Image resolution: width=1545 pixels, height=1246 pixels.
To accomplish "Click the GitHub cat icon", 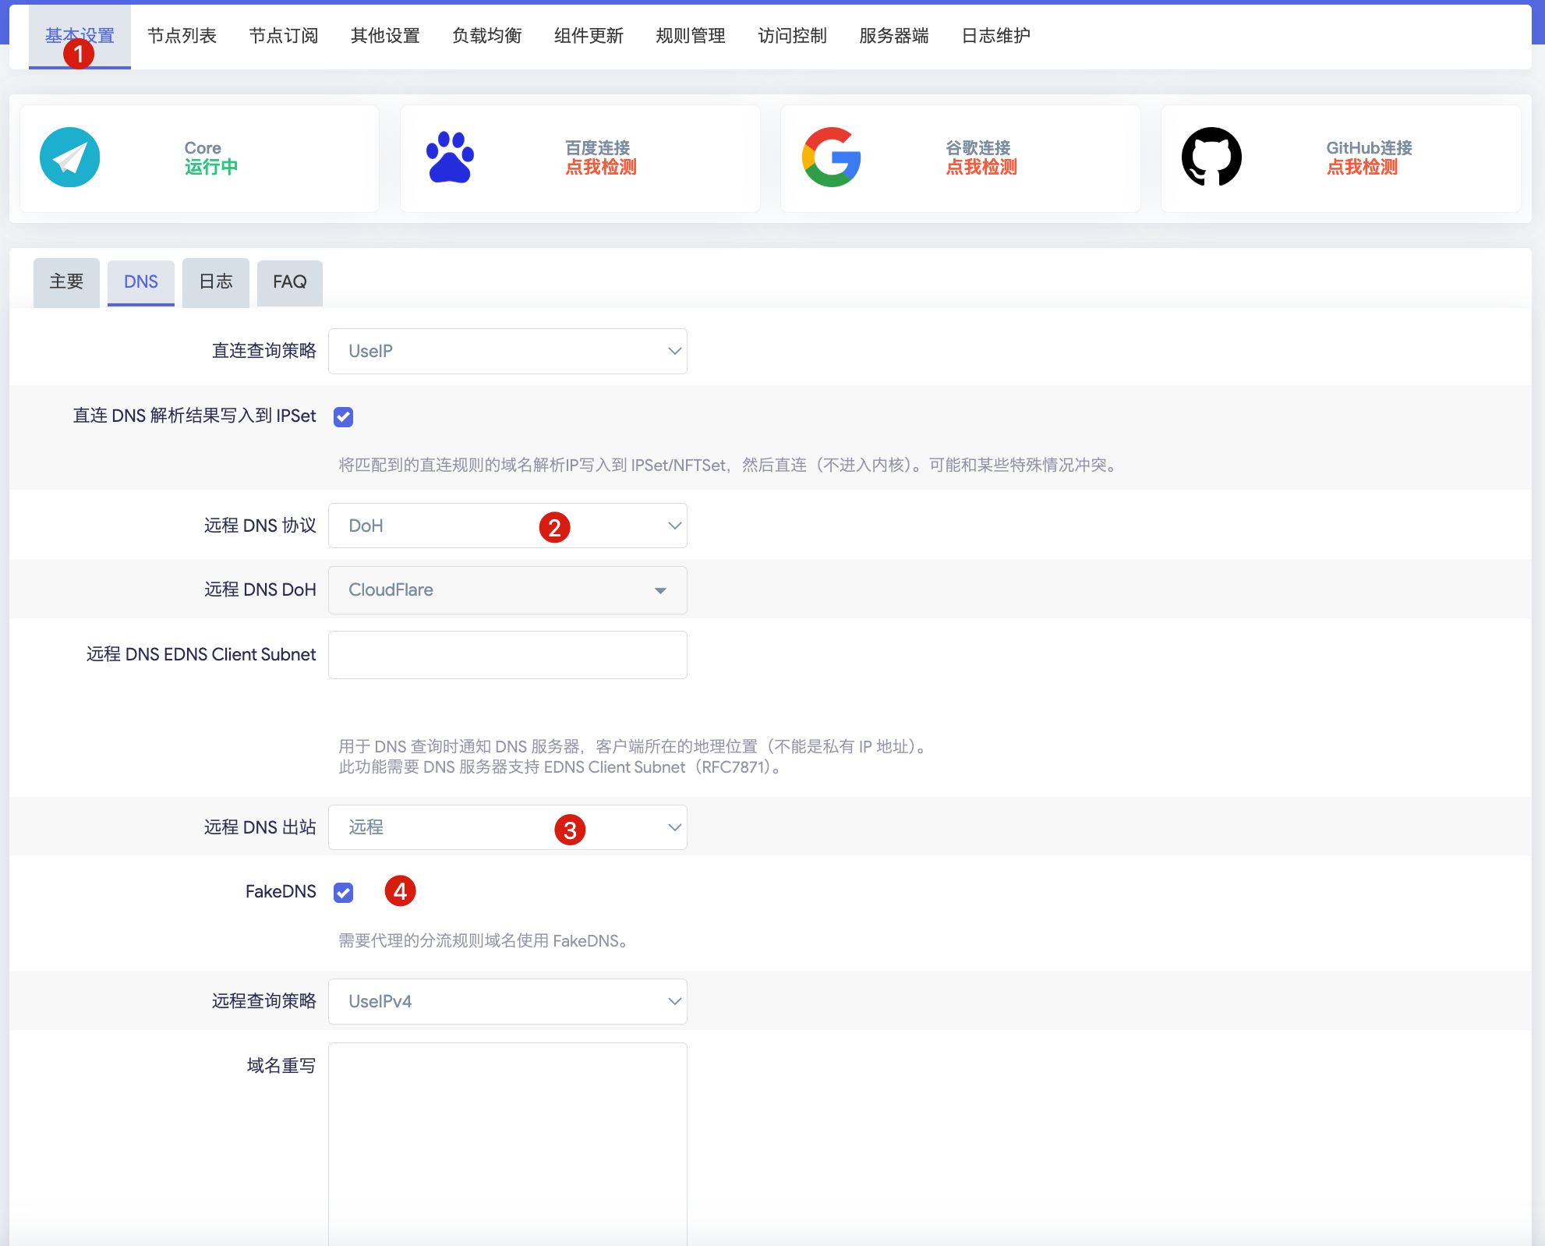I will pos(1211,157).
